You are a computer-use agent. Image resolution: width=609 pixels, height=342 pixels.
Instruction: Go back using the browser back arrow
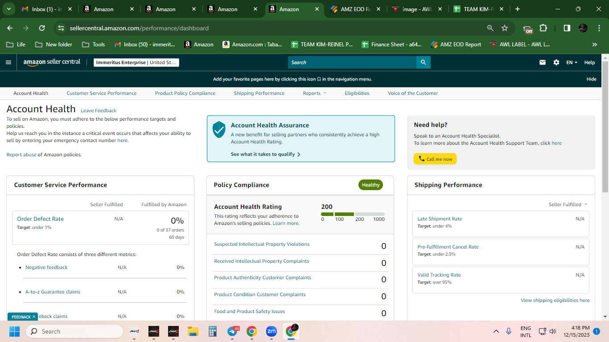[10, 28]
